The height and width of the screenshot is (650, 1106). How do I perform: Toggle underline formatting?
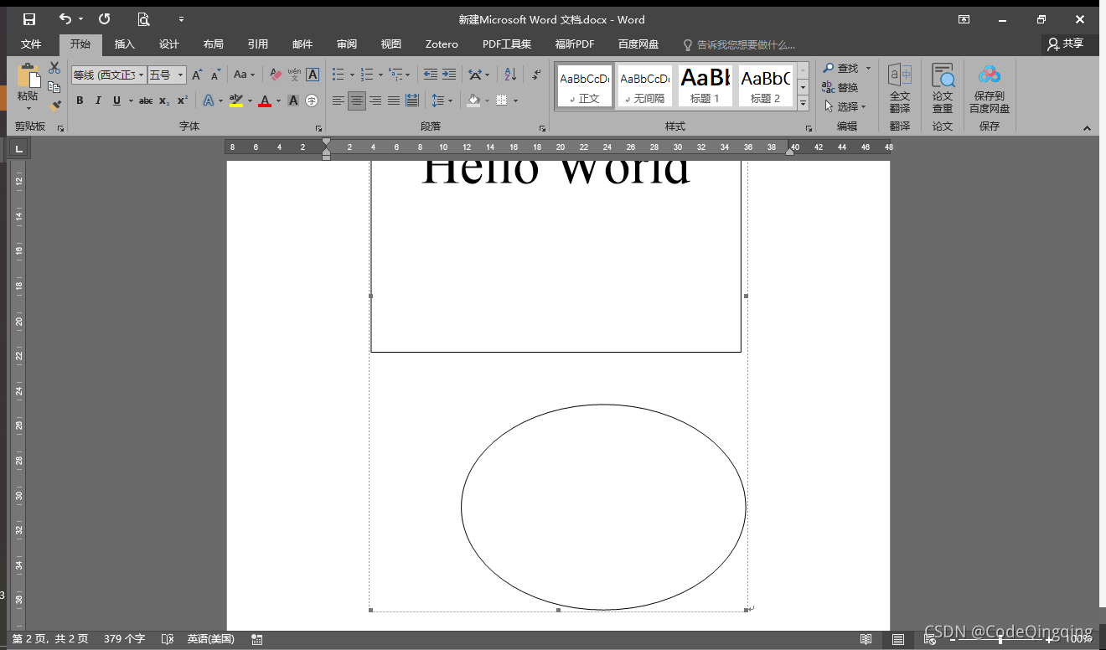coord(116,101)
